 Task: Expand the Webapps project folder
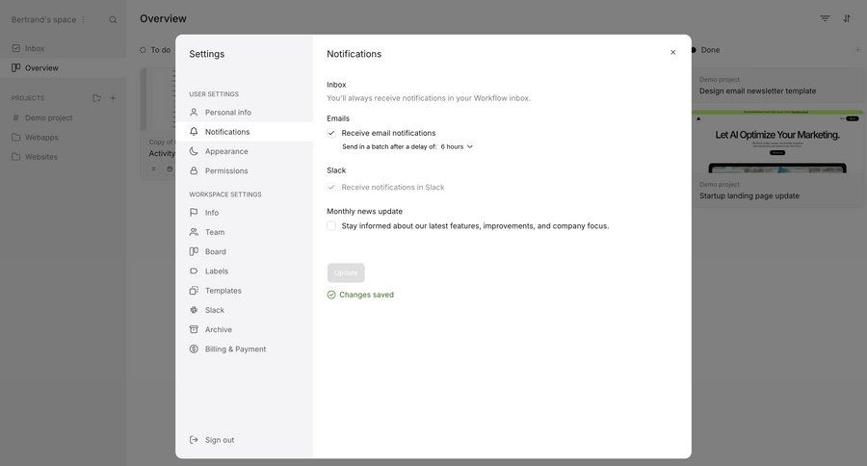click(x=41, y=137)
